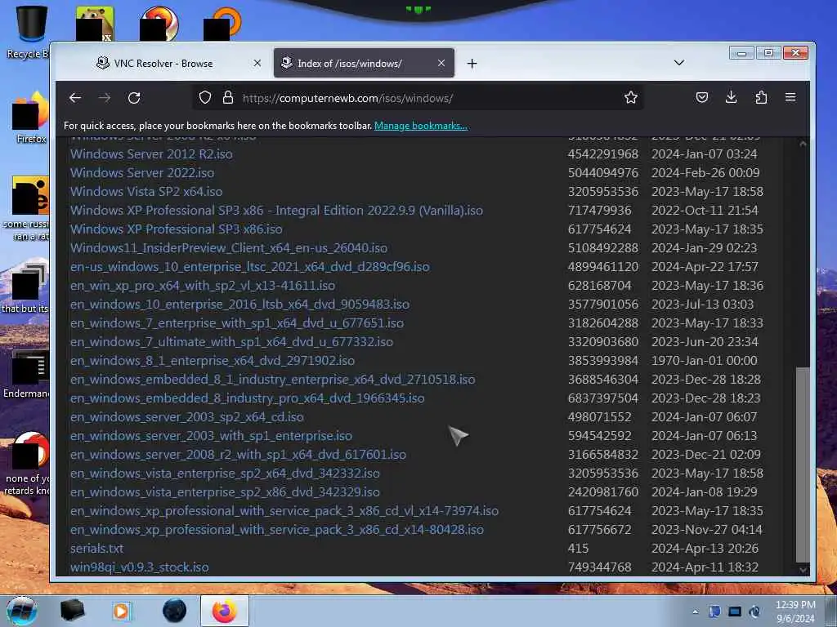Click file size 4542291968 text

click(603, 154)
